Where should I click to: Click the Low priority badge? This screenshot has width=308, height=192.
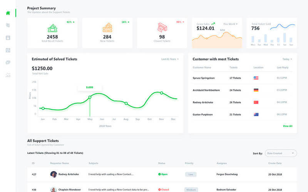click(x=191, y=174)
